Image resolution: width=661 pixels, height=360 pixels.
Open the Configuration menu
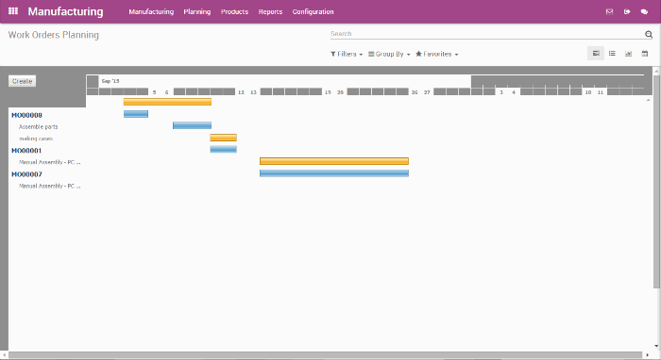coord(313,11)
